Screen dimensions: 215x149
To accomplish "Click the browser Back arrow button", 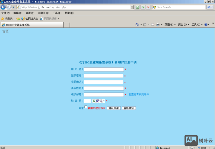I will (3, 7).
